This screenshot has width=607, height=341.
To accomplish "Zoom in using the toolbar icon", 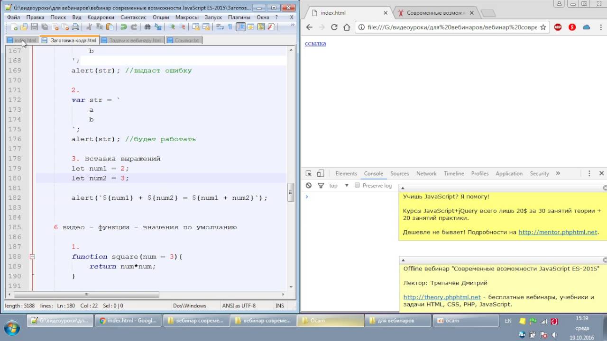I will pos(172,27).
